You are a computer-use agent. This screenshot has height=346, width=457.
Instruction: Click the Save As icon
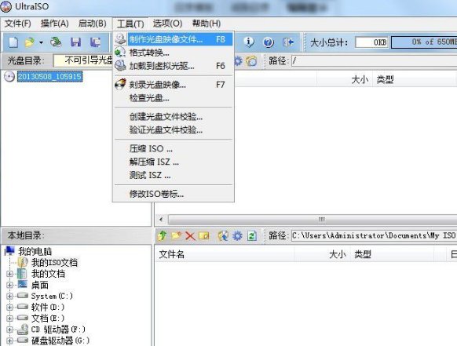[95, 42]
